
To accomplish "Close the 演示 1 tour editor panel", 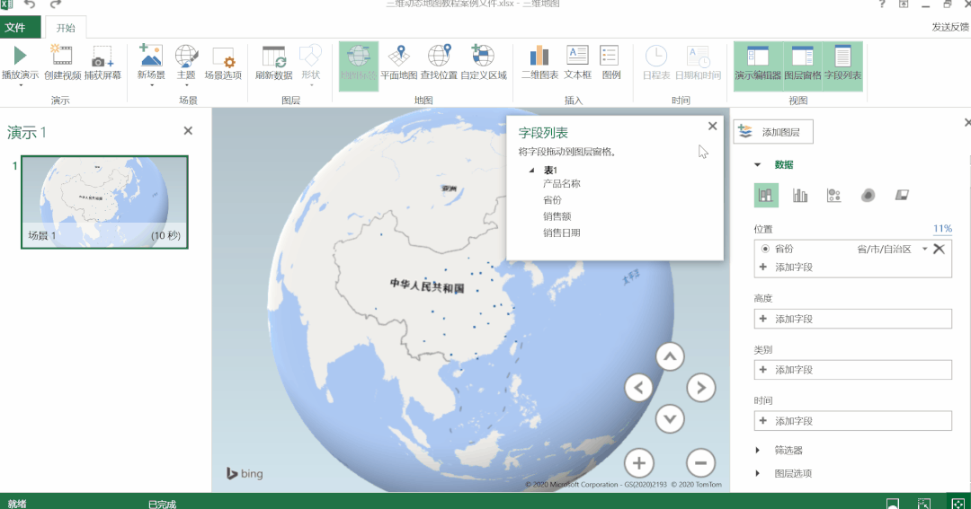I will point(188,130).
